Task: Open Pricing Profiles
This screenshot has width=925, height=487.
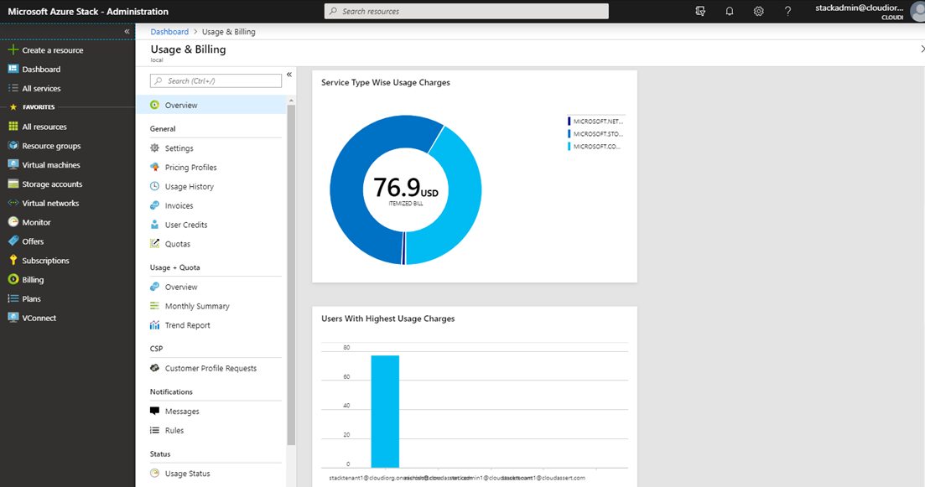Action: tap(190, 168)
